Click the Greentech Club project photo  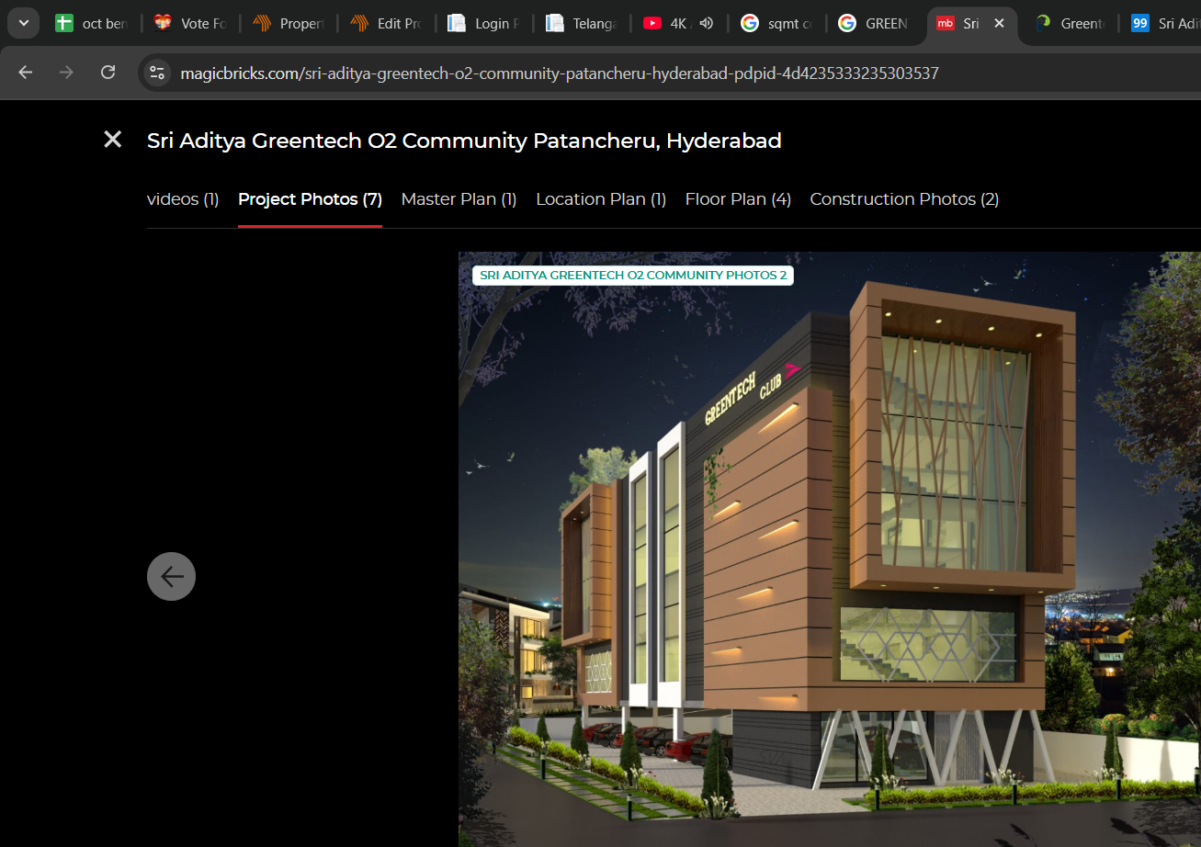830,549
